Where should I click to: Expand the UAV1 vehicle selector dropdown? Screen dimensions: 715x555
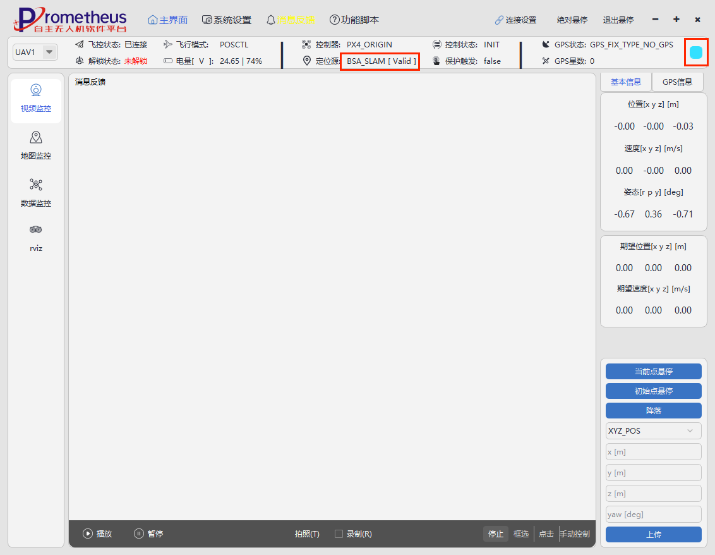point(49,52)
